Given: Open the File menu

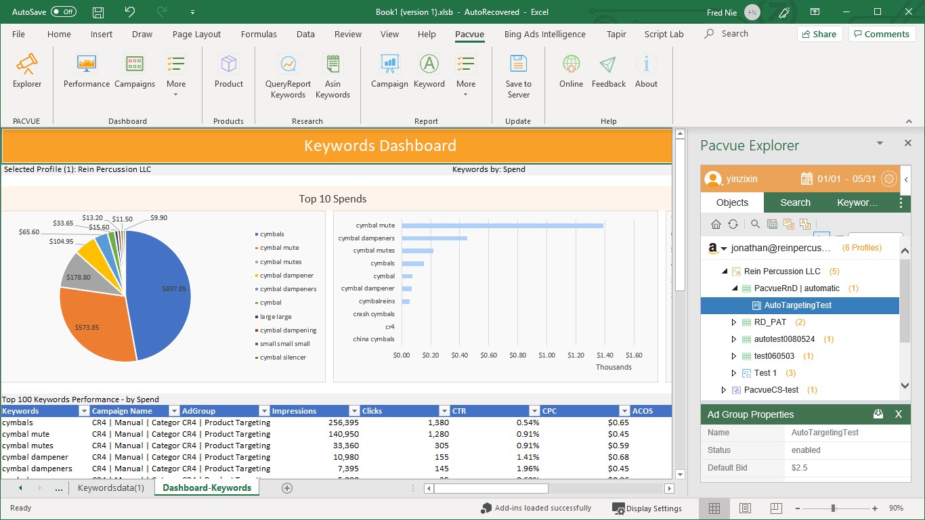Looking at the screenshot, I should pos(18,34).
